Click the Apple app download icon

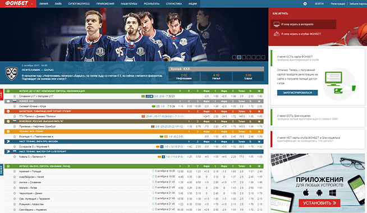306,193
